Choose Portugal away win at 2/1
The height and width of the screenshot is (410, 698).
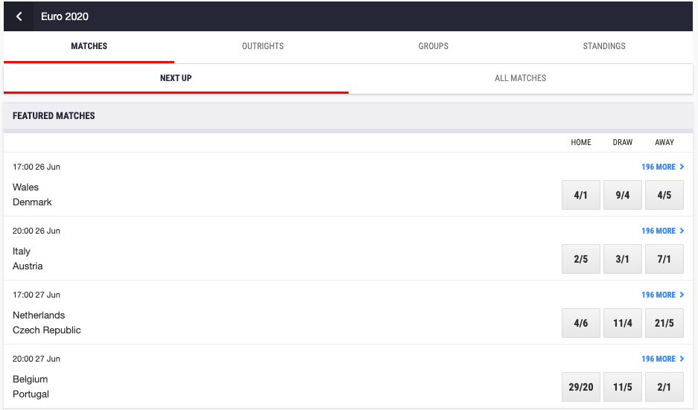coord(664,387)
